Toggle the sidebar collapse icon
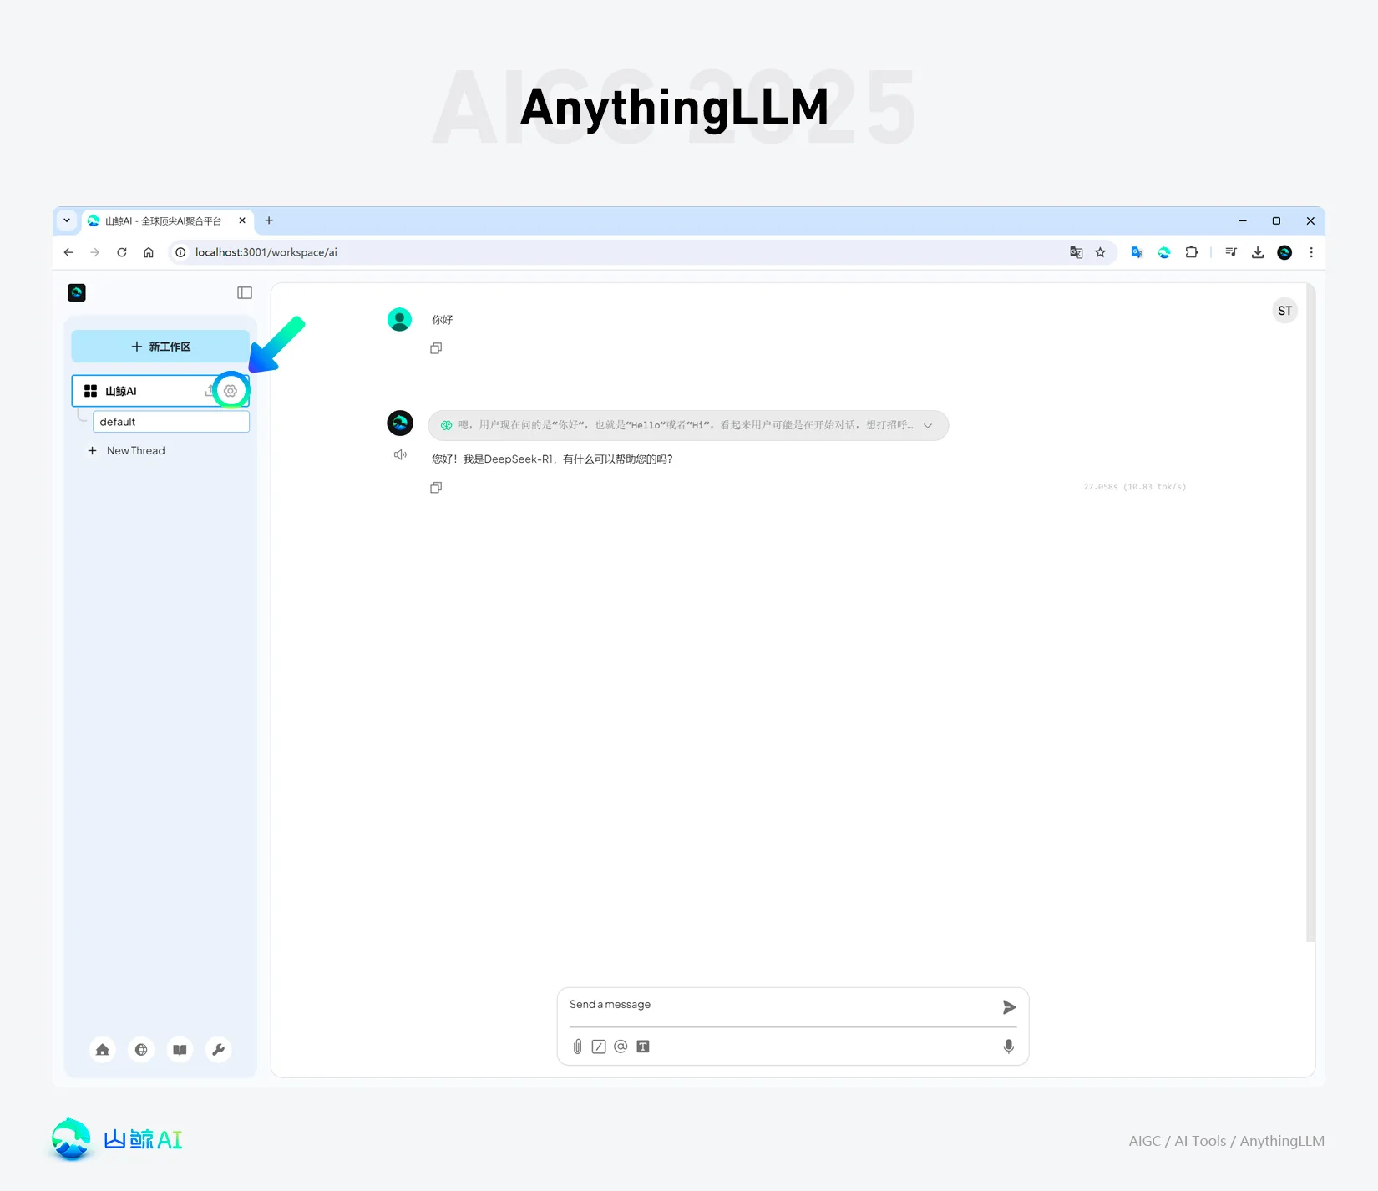The width and height of the screenshot is (1378, 1191). (245, 292)
